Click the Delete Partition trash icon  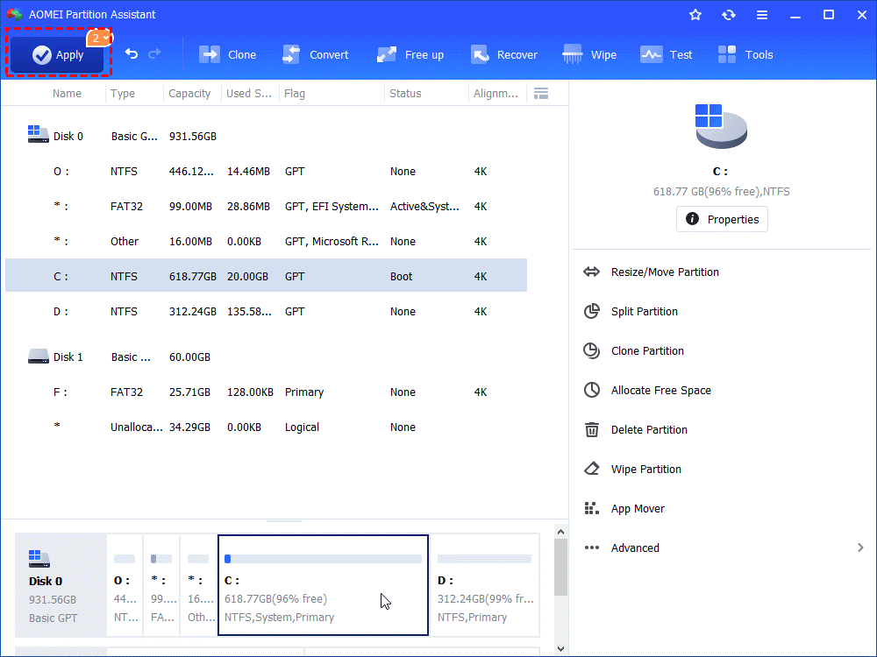(592, 430)
